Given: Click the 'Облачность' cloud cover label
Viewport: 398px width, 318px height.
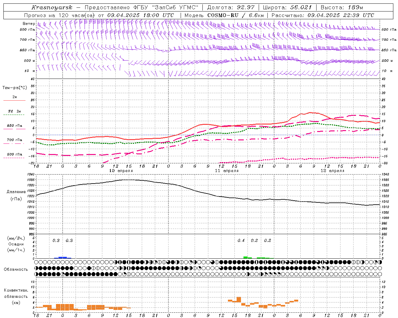Looking at the screenshot, I should click(x=16, y=269).
